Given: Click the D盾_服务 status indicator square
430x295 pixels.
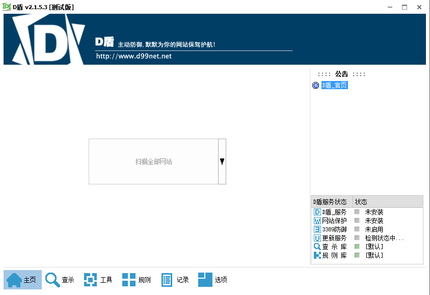Looking at the screenshot, I should (357, 211).
